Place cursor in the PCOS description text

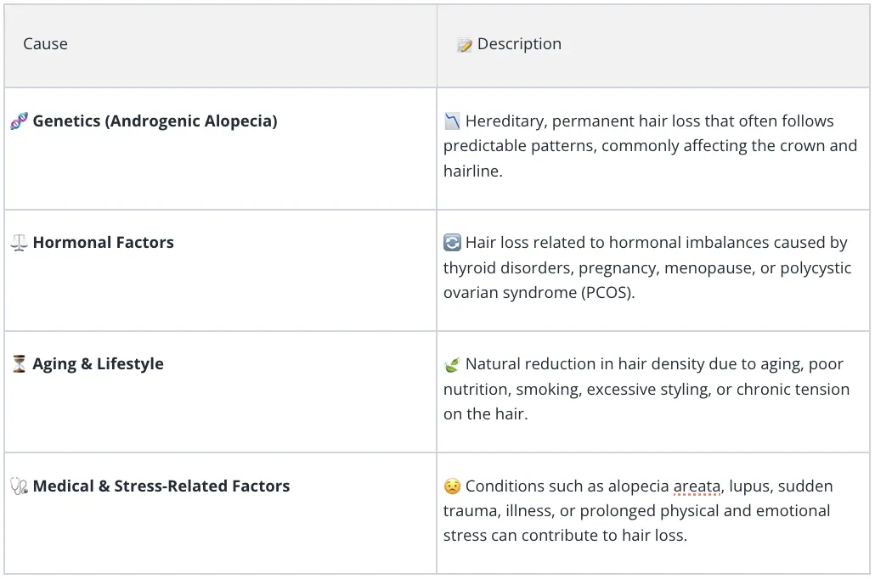tap(647, 267)
